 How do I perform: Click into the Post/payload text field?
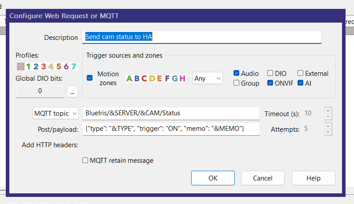click(x=171, y=129)
